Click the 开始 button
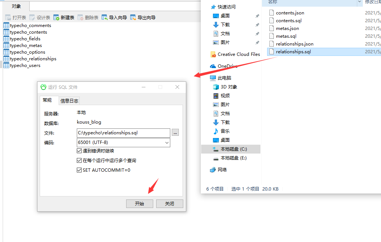381x242 pixels. pyautogui.click(x=139, y=204)
